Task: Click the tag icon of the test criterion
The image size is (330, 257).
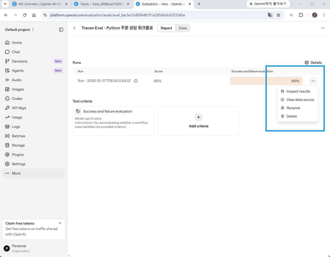Action: coord(78,111)
